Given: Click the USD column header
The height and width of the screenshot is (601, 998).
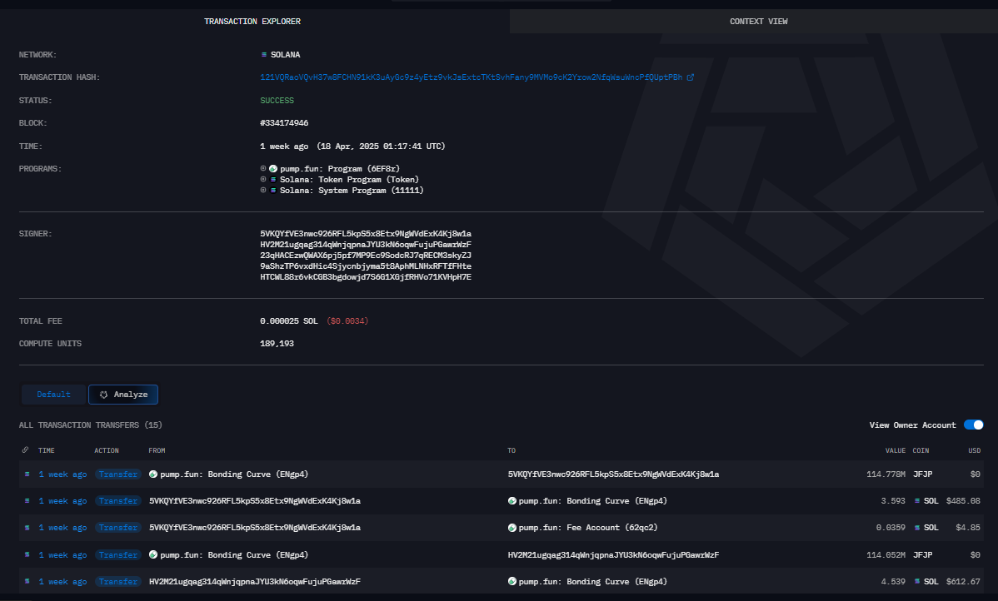Looking at the screenshot, I should (x=974, y=450).
